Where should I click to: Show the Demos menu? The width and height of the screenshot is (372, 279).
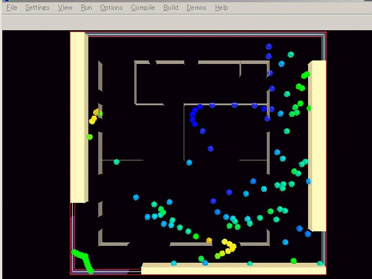click(x=196, y=8)
